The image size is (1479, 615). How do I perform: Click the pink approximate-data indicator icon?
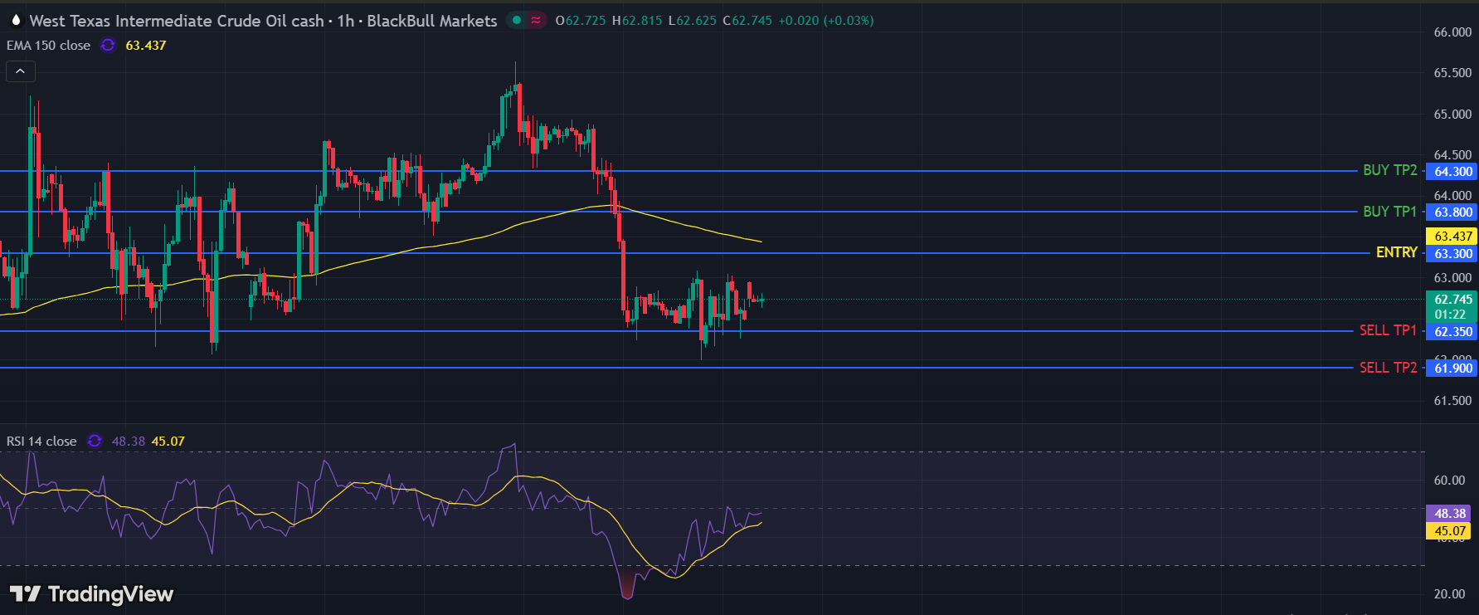(537, 20)
